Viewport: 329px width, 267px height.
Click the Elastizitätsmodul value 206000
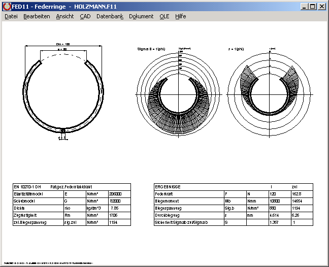[x=116, y=194]
